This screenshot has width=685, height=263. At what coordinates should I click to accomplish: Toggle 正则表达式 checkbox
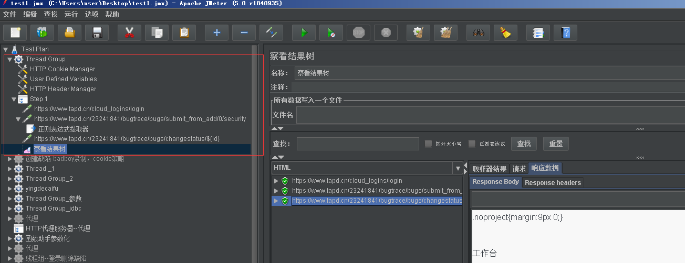[472, 144]
